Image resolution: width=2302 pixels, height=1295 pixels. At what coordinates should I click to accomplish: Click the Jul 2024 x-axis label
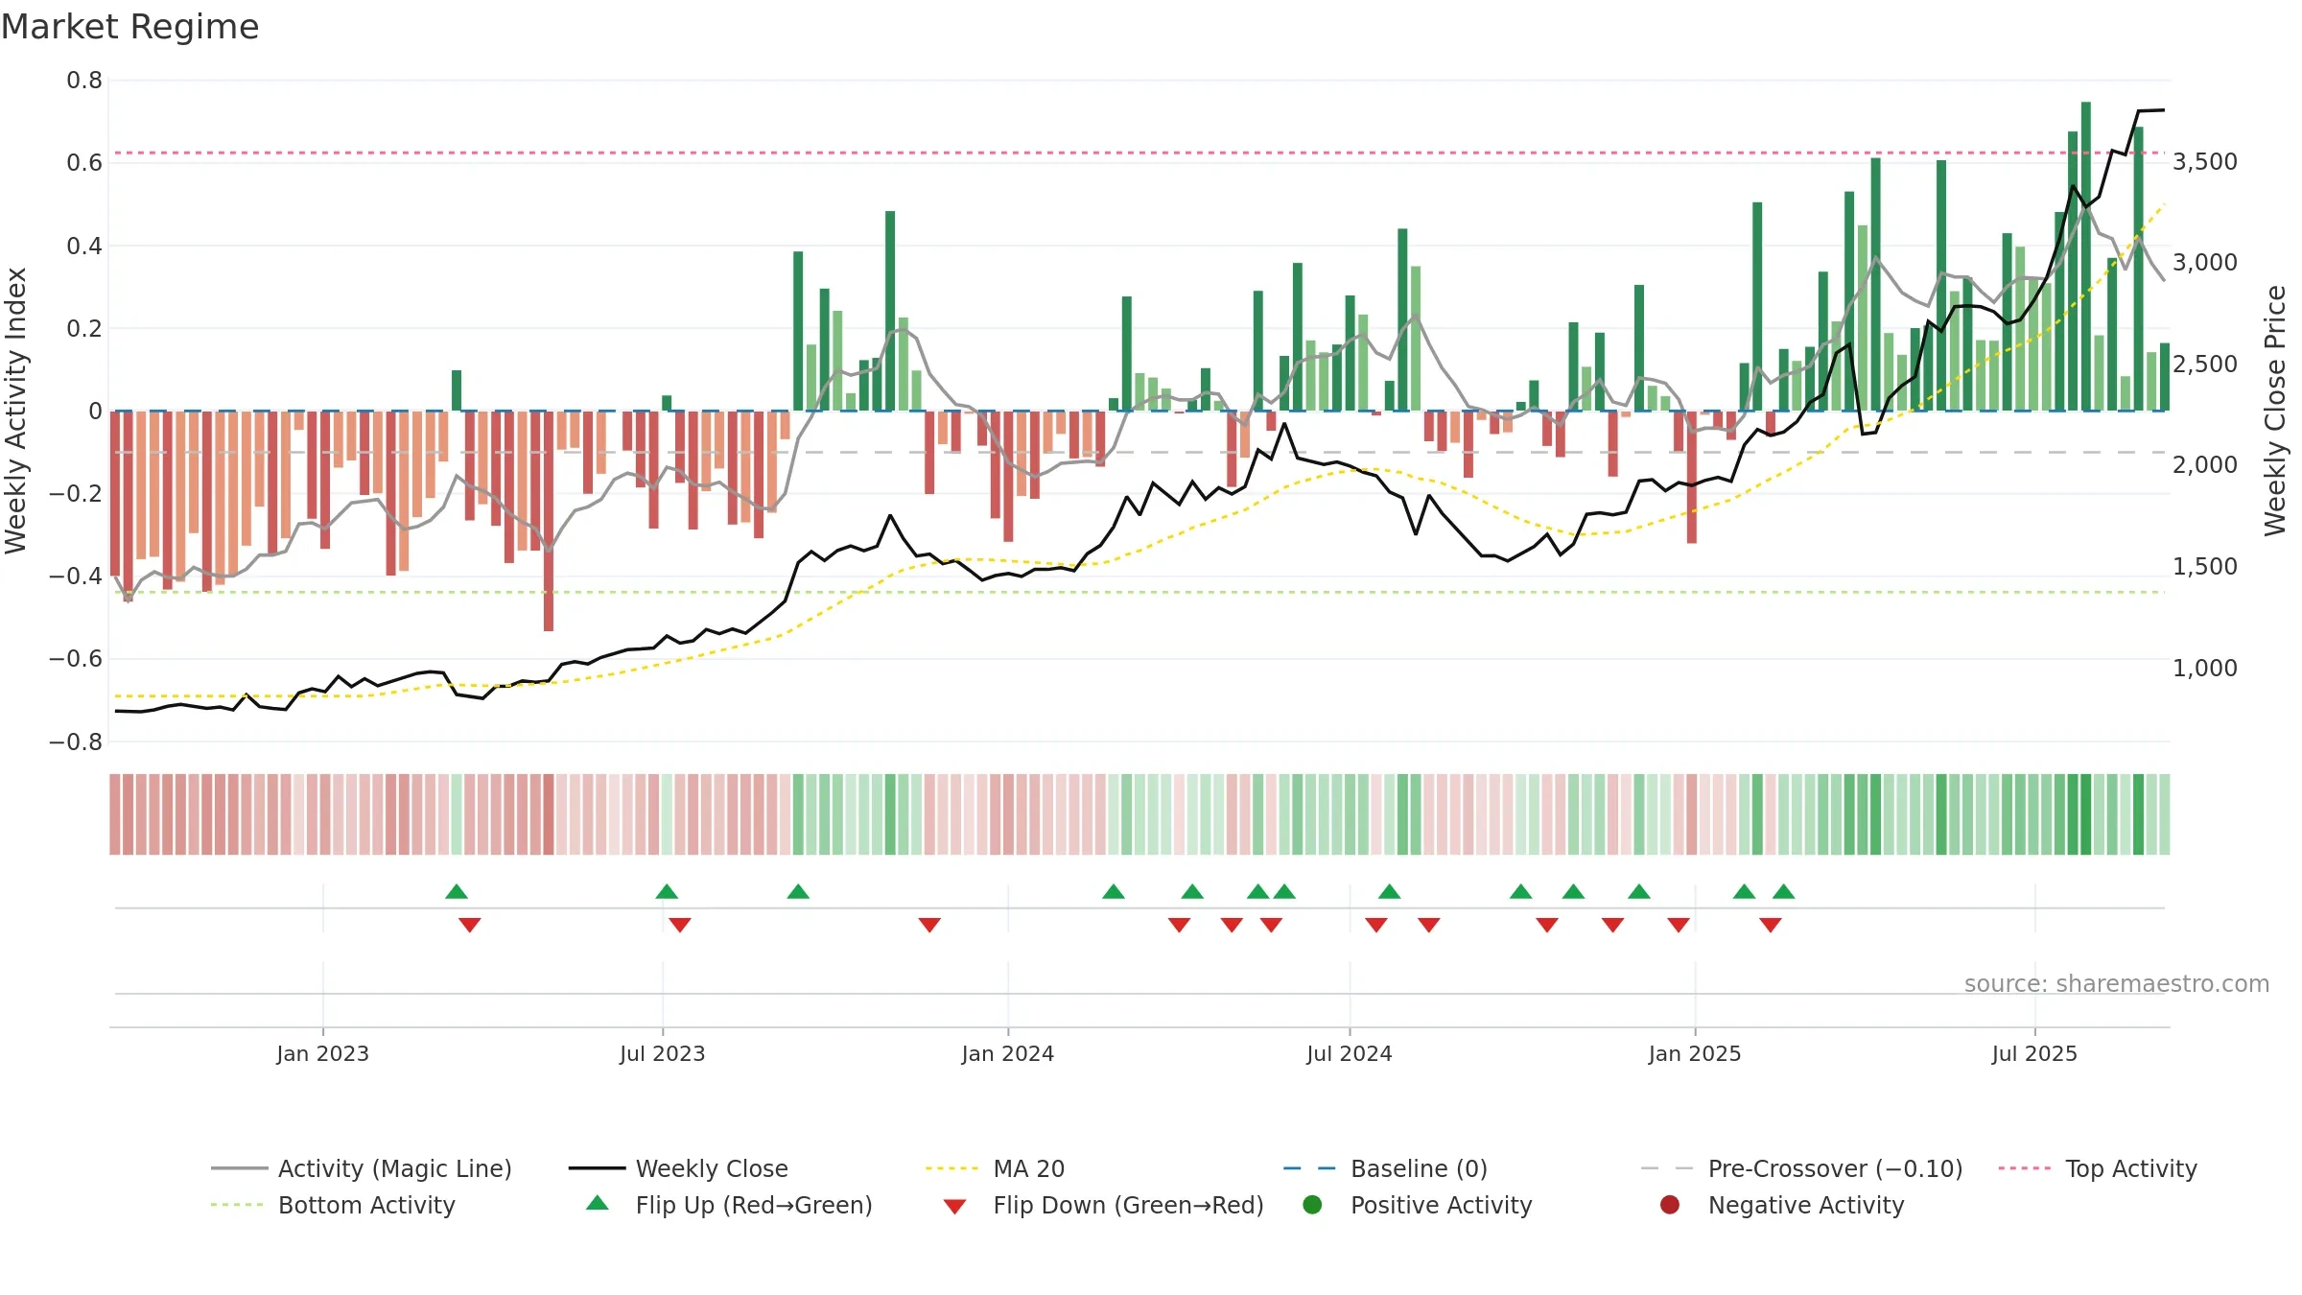[1349, 1053]
